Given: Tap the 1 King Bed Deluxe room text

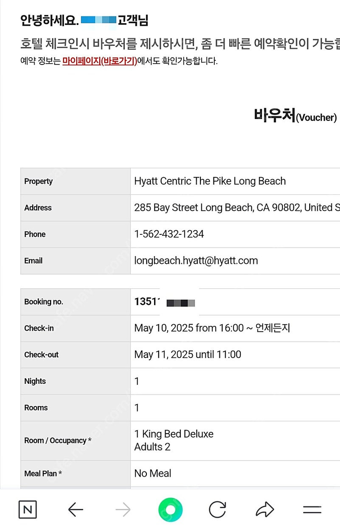Looking at the screenshot, I should pyautogui.click(x=174, y=434).
